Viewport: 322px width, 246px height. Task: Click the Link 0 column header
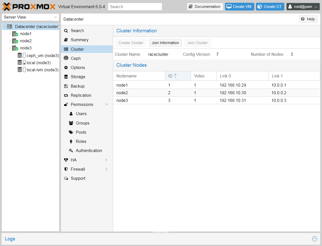242,76
